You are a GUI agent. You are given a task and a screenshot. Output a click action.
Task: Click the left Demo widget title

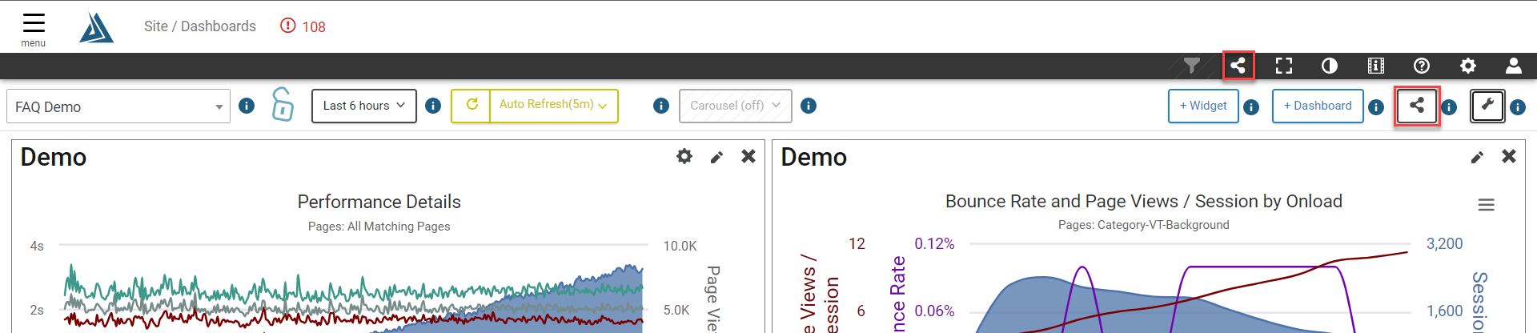[x=54, y=157]
